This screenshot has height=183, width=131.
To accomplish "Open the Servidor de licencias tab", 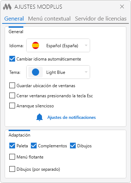I will click(101, 19).
